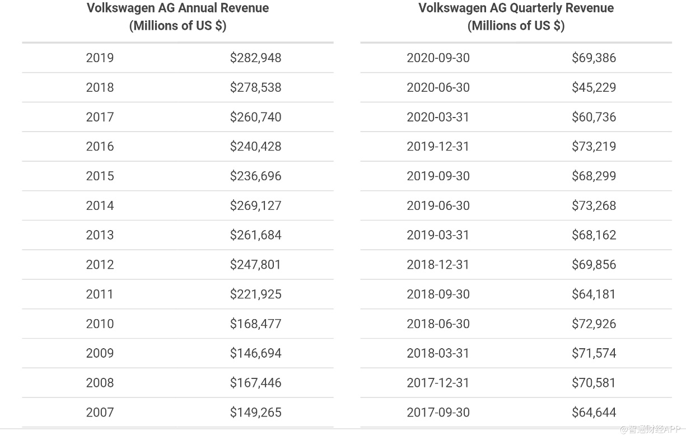Click the $69,856 quarterly revenue value
Screen dimensions: 686x440
coord(594,264)
